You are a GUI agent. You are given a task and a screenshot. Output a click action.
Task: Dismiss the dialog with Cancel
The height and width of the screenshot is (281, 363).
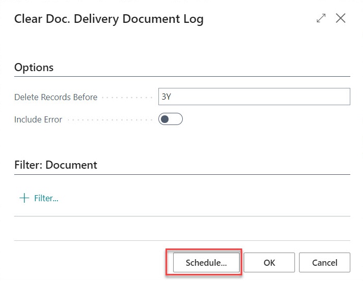[324, 263]
